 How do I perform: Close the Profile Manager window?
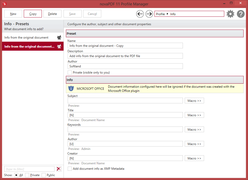pyautogui.click(x=241, y=3)
